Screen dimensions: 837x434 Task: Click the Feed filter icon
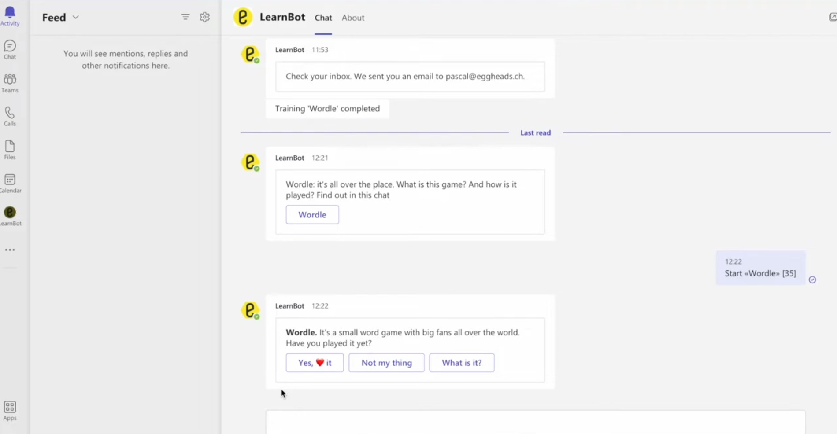tap(185, 17)
